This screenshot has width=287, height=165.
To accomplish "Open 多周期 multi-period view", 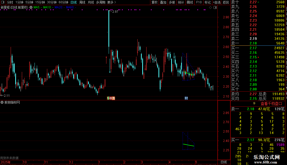I will (101, 2).
